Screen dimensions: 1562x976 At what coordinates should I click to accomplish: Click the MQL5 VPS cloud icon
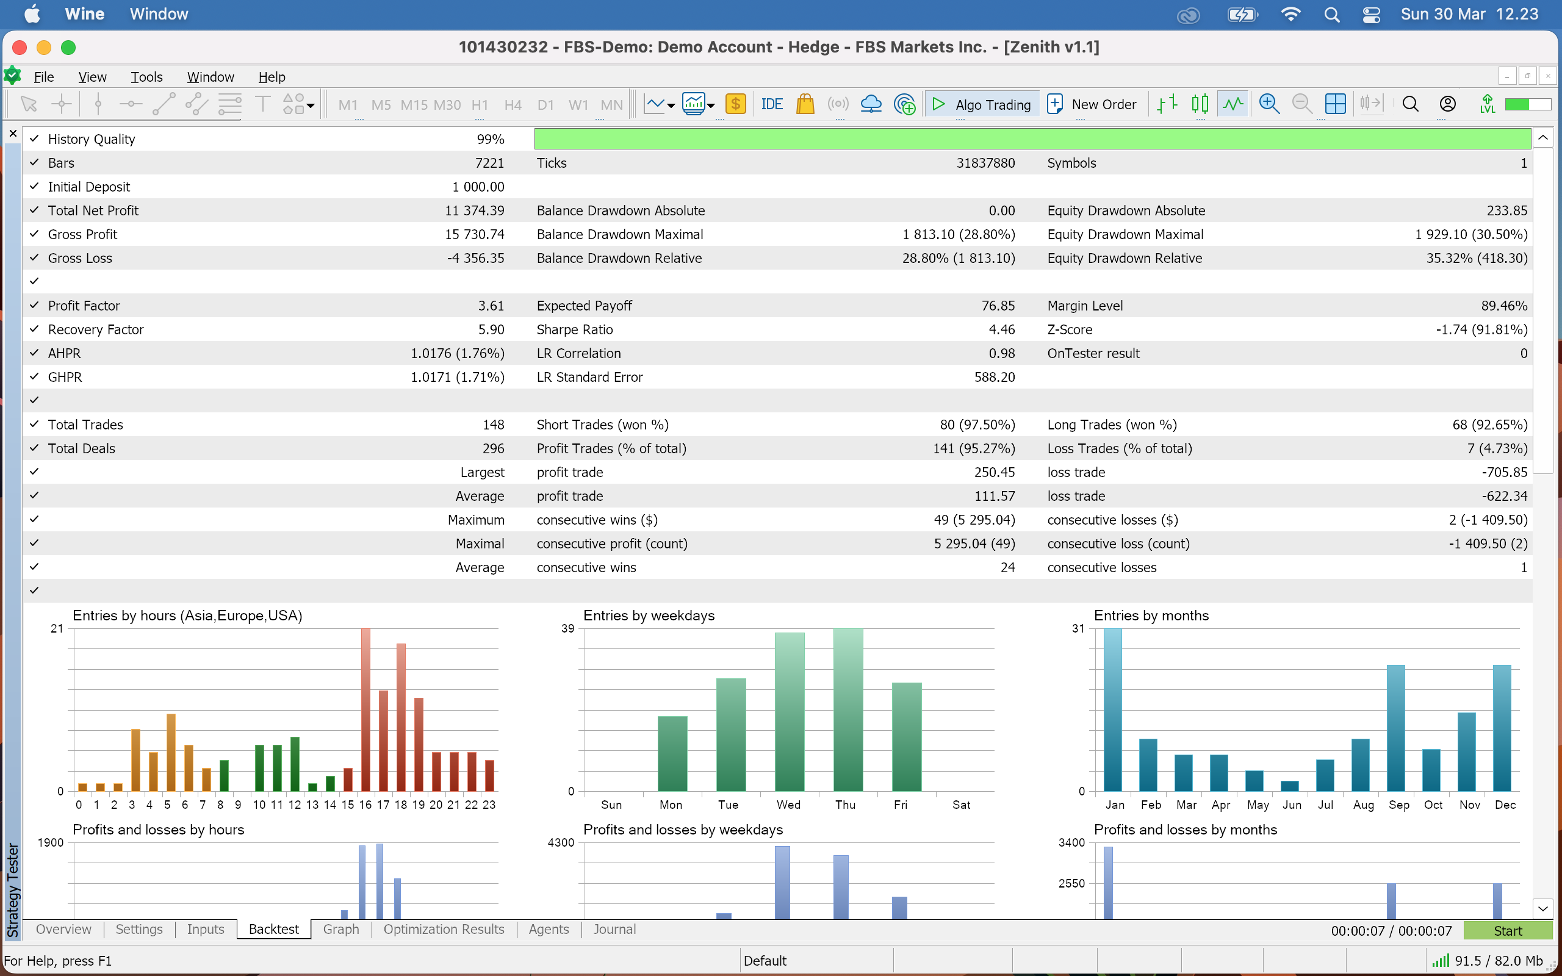[871, 104]
